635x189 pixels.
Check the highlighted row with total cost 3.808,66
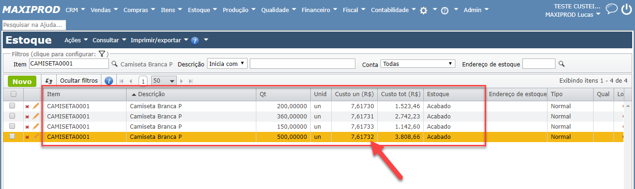click(12, 137)
